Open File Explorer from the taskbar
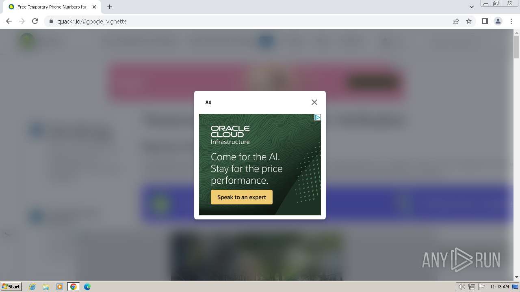The width and height of the screenshot is (520, 292). point(46,287)
